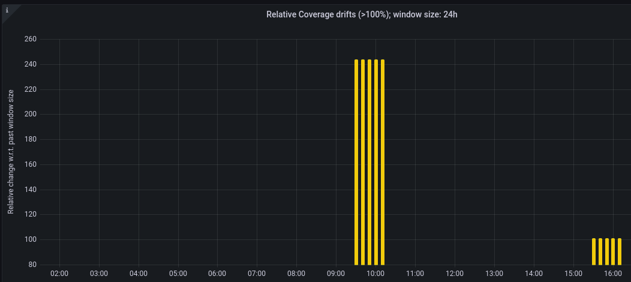Click the 11:00 time axis label
Image resolution: width=631 pixels, height=282 pixels.
(415, 274)
